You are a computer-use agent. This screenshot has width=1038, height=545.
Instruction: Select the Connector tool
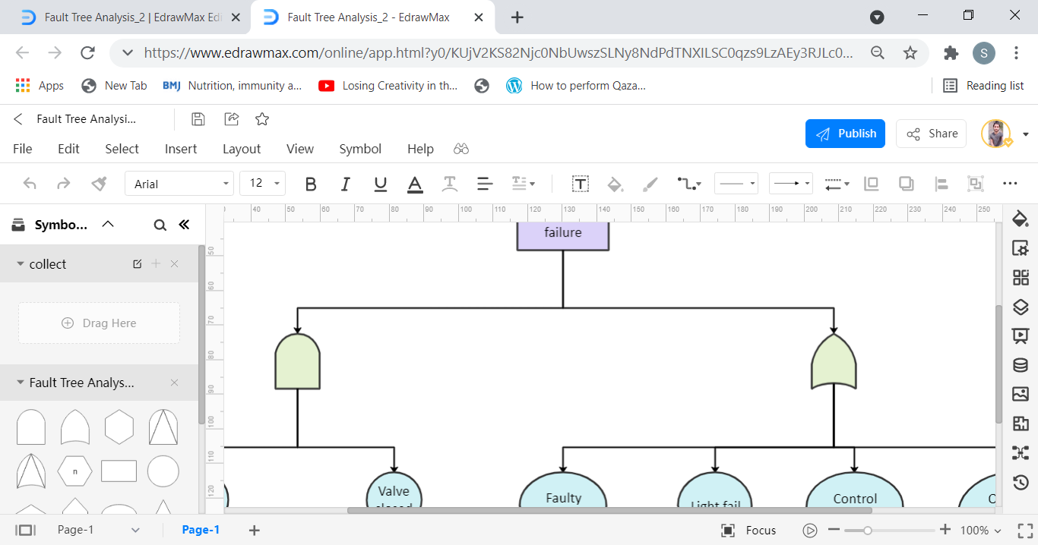tap(688, 184)
